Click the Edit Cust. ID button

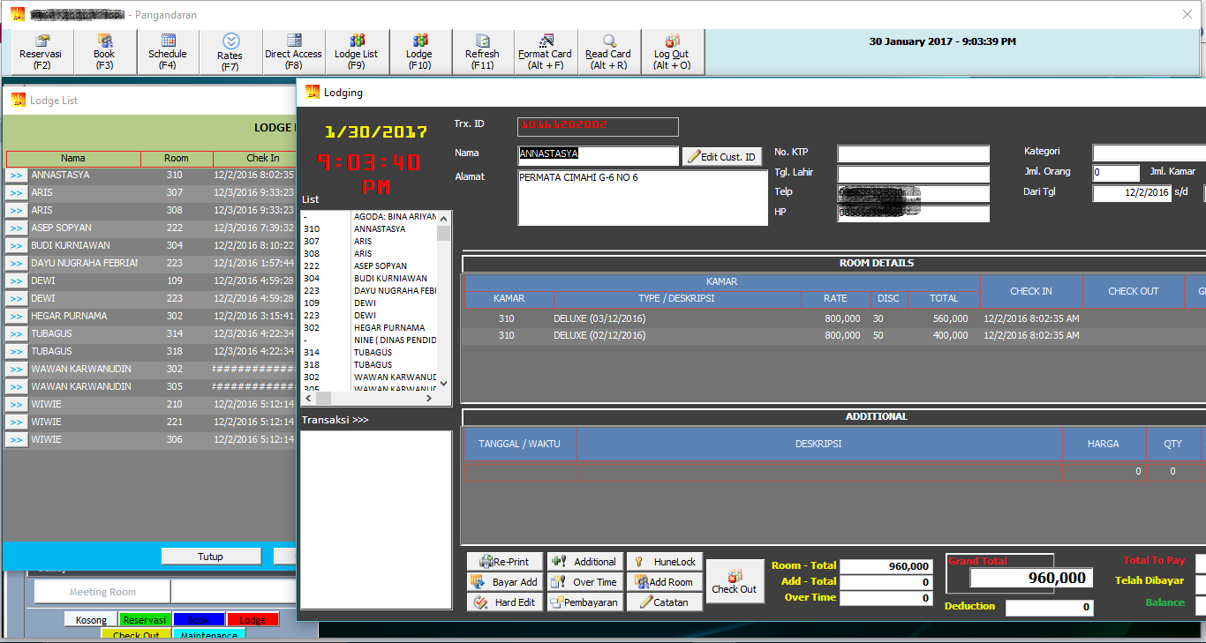(721, 157)
